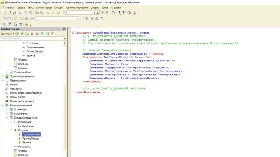
Task: Click up arrow of configuration tree scrollbar
Action: pos(65,43)
